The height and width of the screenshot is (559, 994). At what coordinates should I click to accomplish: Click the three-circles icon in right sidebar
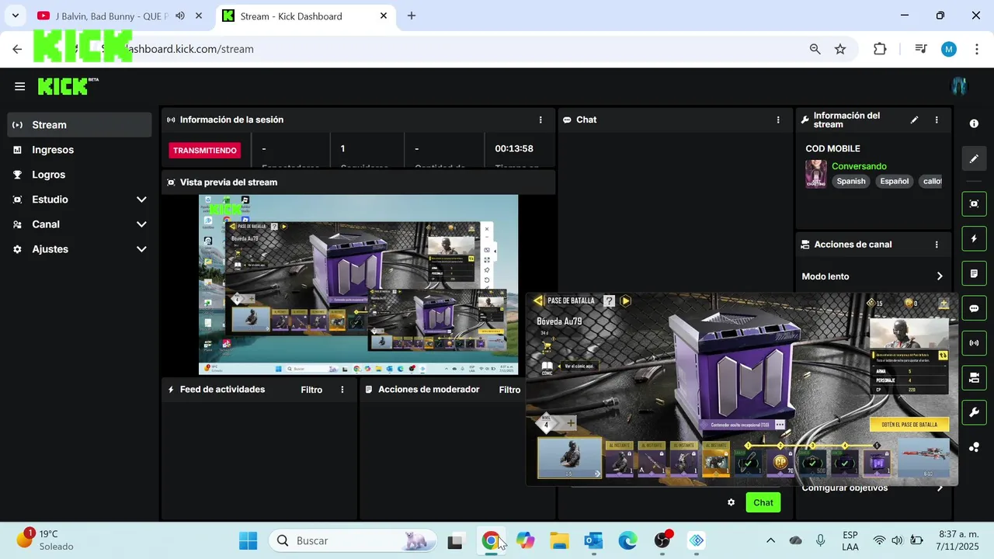pos(974,447)
